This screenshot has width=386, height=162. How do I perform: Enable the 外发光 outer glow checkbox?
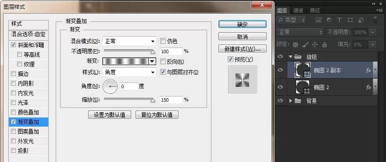(13, 141)
